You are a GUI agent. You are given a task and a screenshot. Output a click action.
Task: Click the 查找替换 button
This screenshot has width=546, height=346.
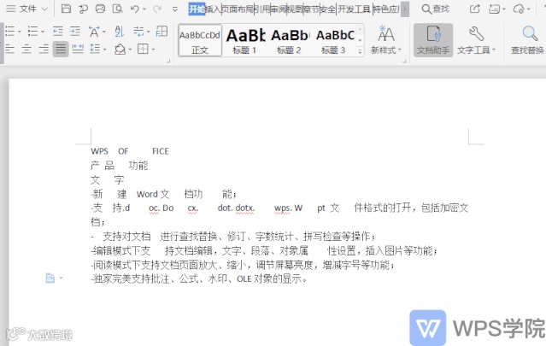coord(527,40)
